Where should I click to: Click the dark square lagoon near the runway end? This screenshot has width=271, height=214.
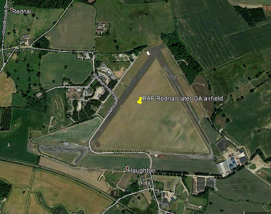(x=222, y=145)
